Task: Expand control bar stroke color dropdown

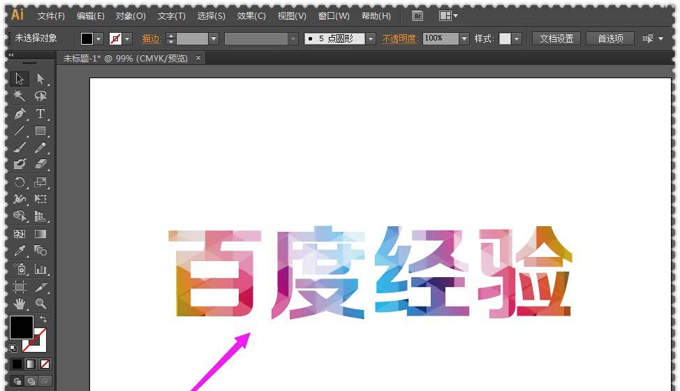Action: pyautogui.click(x=127, y=38)
